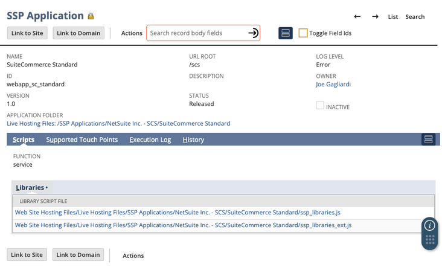Click the Library Script File column header

43,201
